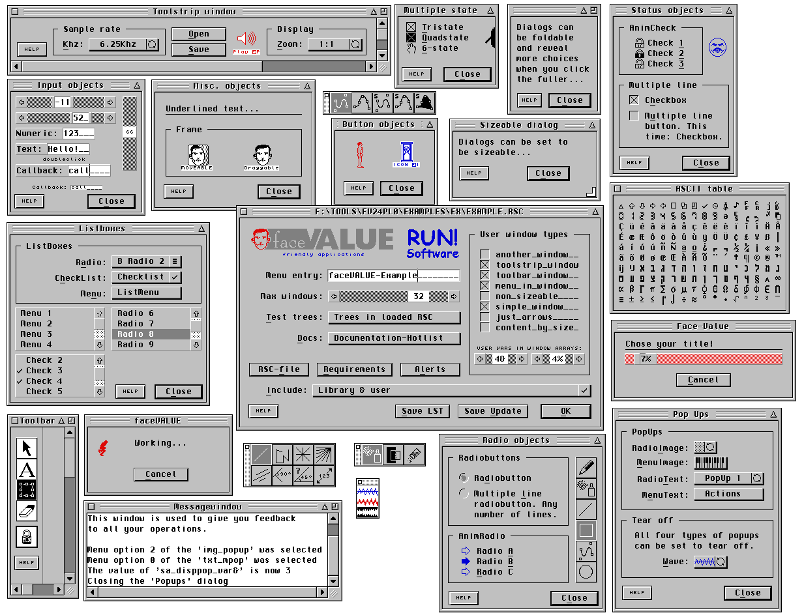
Task: Select the arrow pointer tool in Toolbar window
Action: [x=27, y=448]
